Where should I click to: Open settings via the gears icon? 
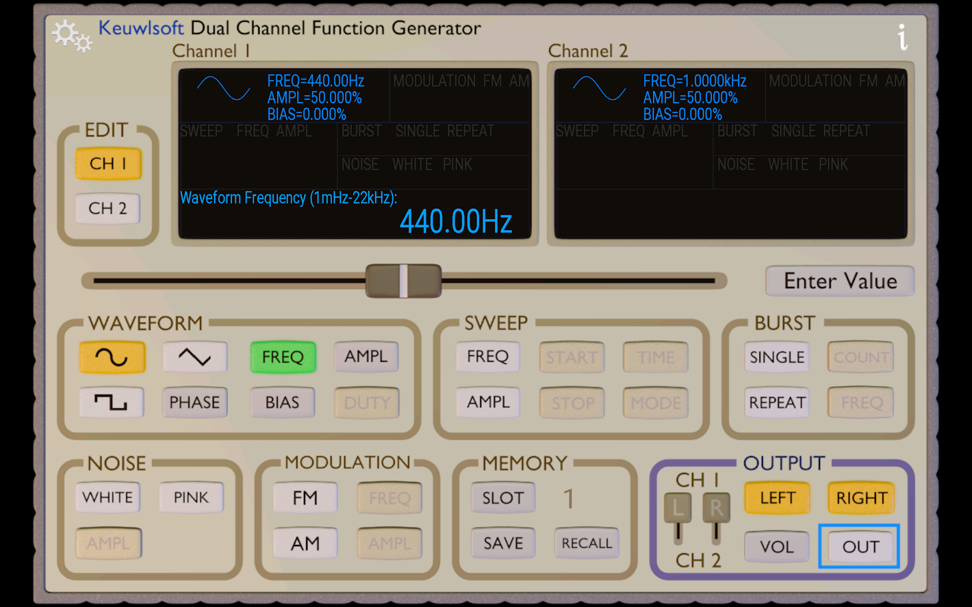[x=72, y=36]
